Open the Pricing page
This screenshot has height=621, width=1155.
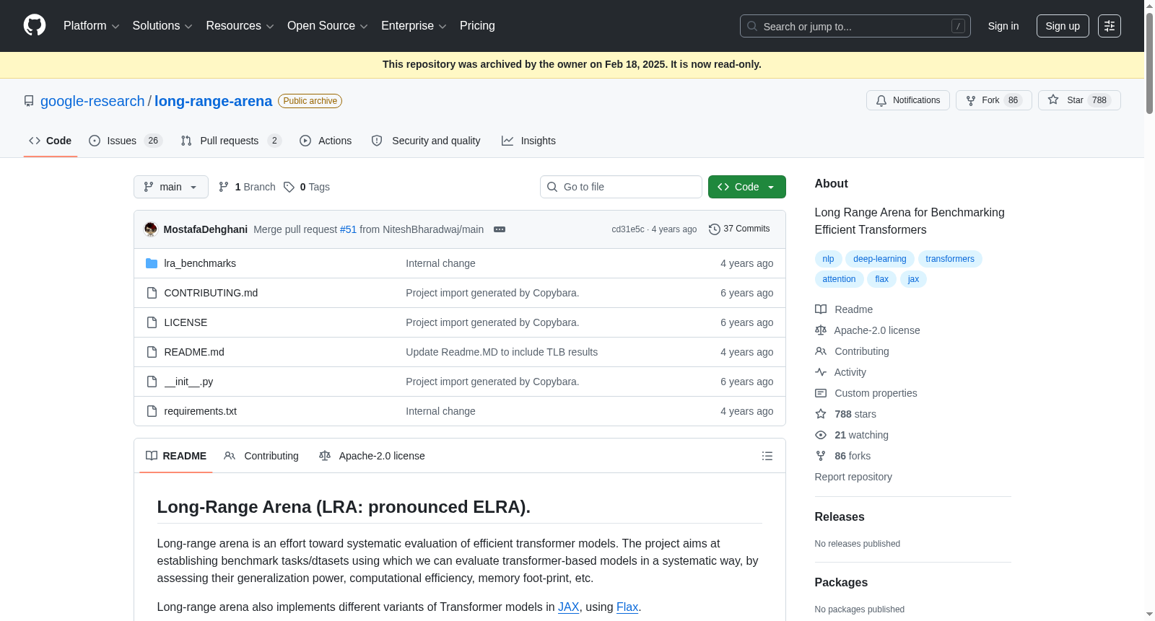click(477, 26)
